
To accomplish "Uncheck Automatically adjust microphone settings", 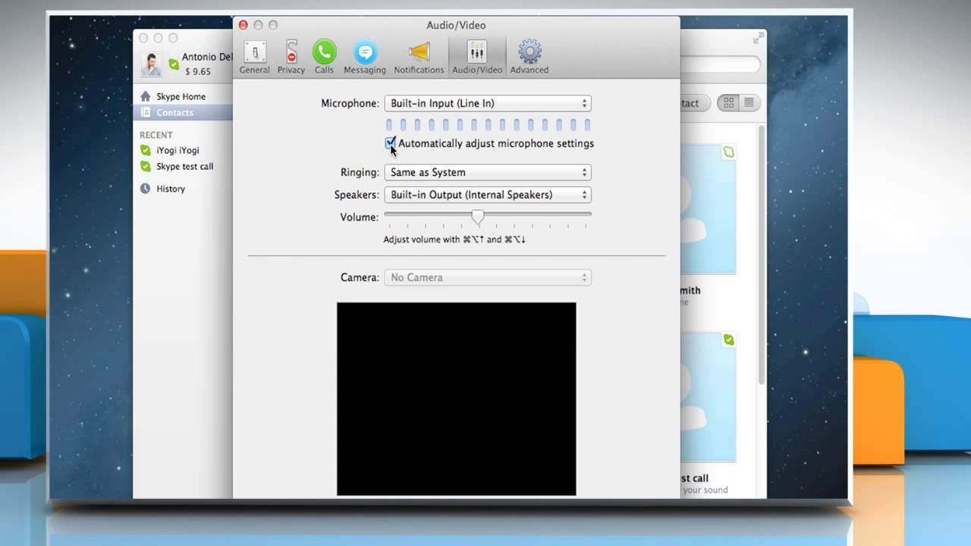I will click(390, 143).
